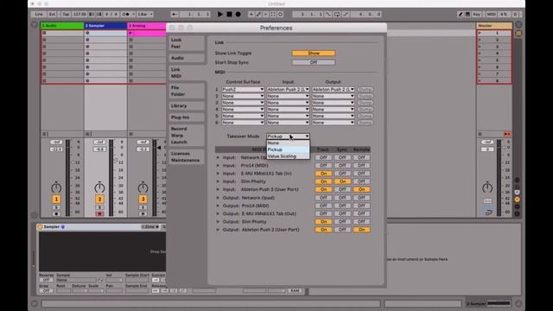
Task: Open the Link MIDI preferences tab
Action: [x=187, y=73]
